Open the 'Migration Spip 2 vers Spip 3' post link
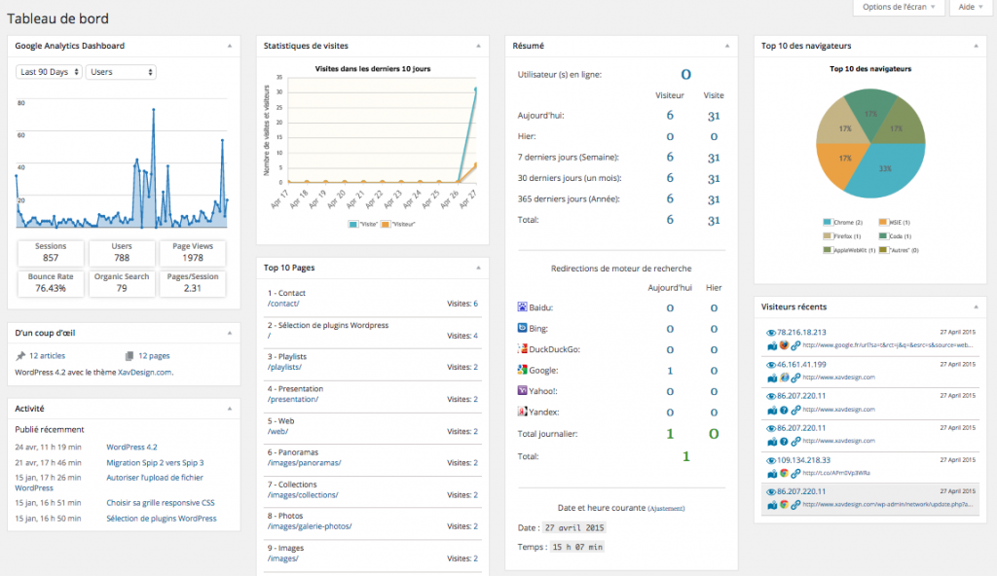997x576 pixels. click(155, 463)
